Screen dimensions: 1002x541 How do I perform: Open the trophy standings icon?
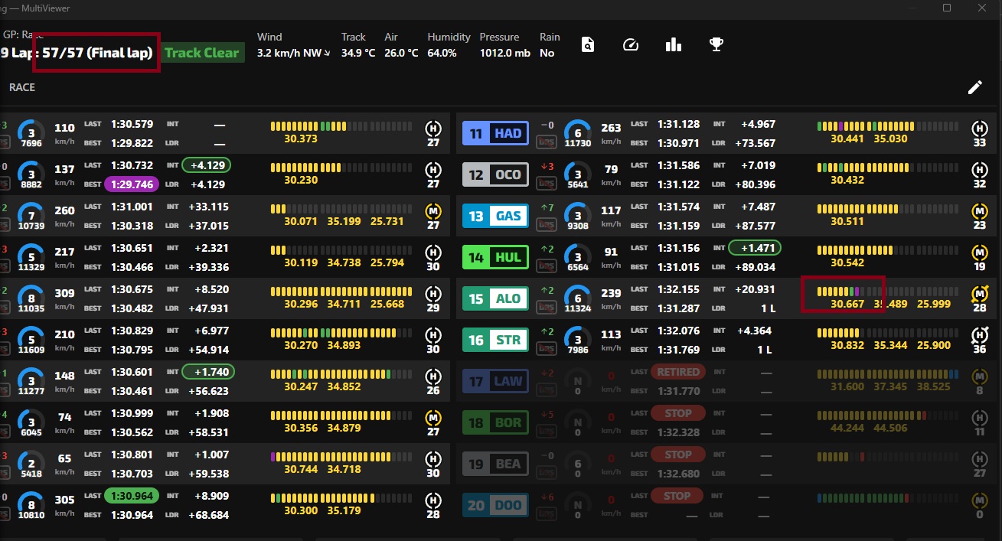tap(716, 44)
